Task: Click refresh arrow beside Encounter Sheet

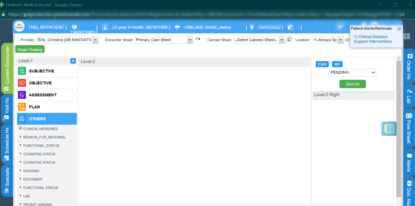Action: point(198,39)
